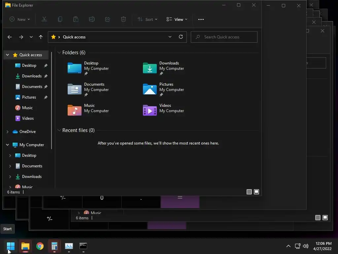338x254 pixels.
Task: Click the Rename icon in toolbar
Action: [92, 20]
